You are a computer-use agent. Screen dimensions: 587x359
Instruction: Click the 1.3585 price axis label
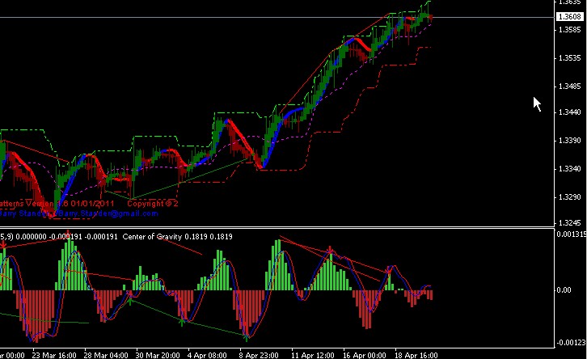(570, 30)
